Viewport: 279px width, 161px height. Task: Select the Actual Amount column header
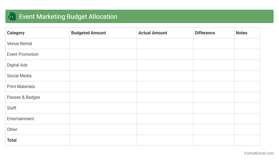153,33
